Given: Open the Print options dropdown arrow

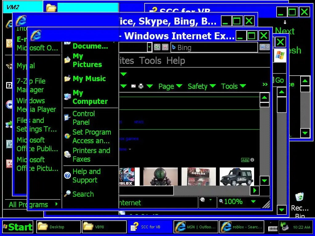Looking at the screenshot, I should pos(150,86).
